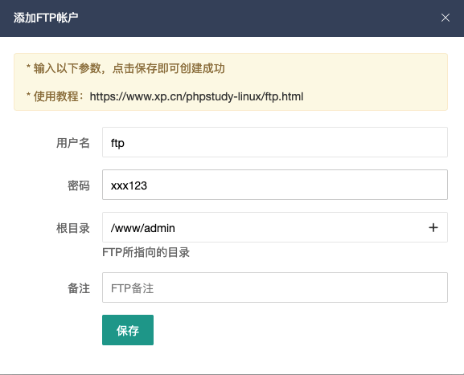Click the green 保存 button
Screen dimensions: 464x375
(128, 330)
